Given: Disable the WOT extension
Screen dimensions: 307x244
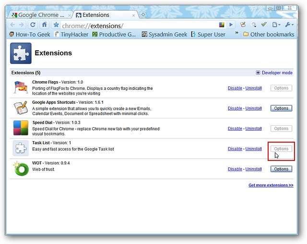Looking at the screenshot, I should [x=235, y=169].
